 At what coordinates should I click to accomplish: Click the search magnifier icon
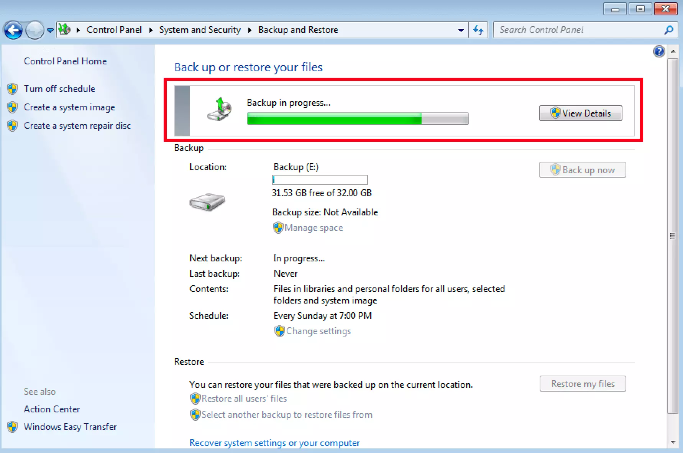coord(668,30)
